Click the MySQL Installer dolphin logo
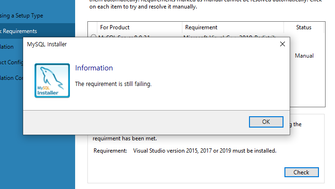The width and height of the screenshot is (335, 189). click(x=52, y=80)
